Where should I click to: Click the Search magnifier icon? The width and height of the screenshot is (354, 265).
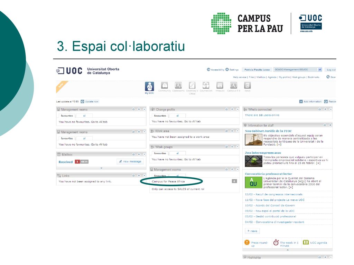tap(328, 77)
